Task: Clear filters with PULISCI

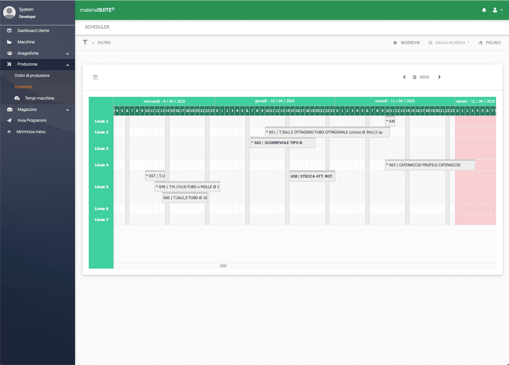Action: pos(489,43)
